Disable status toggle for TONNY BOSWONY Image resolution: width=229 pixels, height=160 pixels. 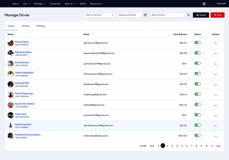pyautogui.click(x=197, y=74)
